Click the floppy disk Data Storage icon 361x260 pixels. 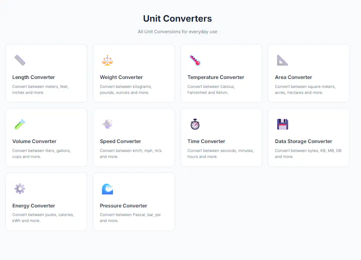[x=282, y=124]
